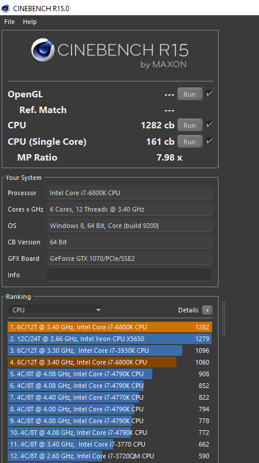The height and width of the screenshot is (463, 259).
Task: Select the top-ranked i7-6800K 1282 entry
Action: 110,327
